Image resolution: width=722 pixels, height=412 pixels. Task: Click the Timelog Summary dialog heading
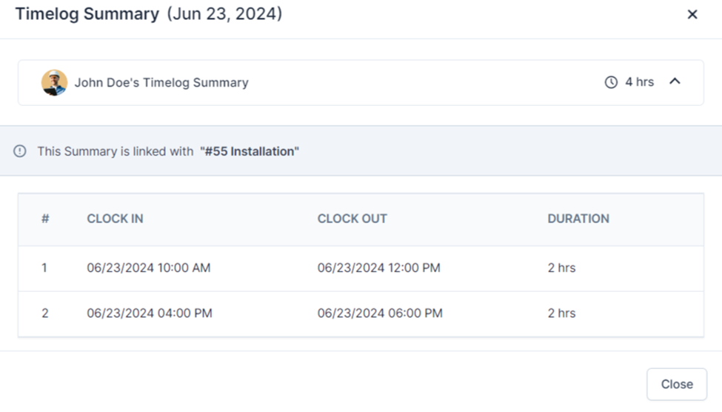pyautogui.click(x=87, y=14)
